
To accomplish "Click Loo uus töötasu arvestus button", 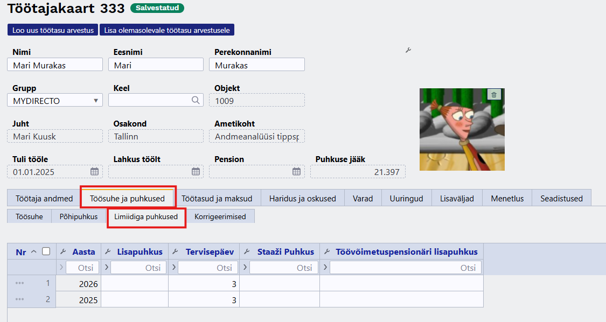I will coord(53,30).
